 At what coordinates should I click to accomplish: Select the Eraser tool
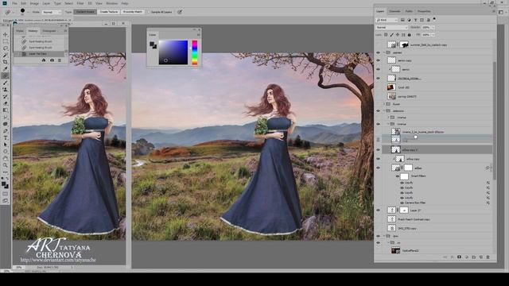click(x=6, y=103)
